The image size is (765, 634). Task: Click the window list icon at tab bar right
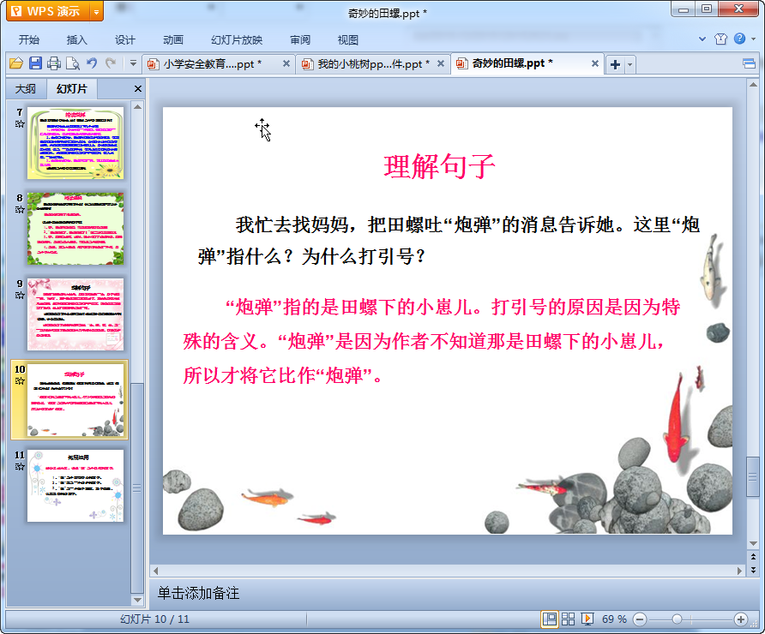tap(749, 64)
